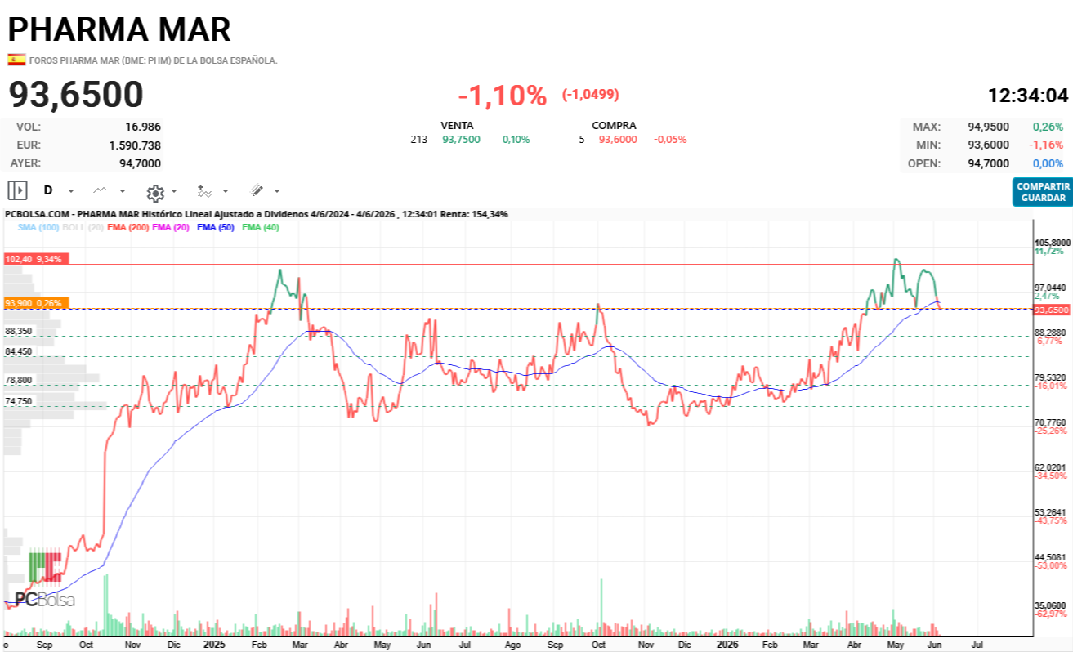Click the PHARMA MAR title
The width and height of the screenshot is (1073, 652).
(119, 29)
